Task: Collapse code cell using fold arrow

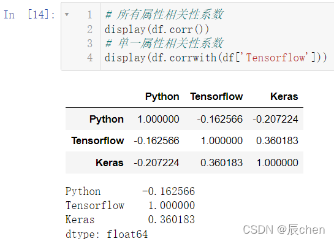Action: (67, 15)
